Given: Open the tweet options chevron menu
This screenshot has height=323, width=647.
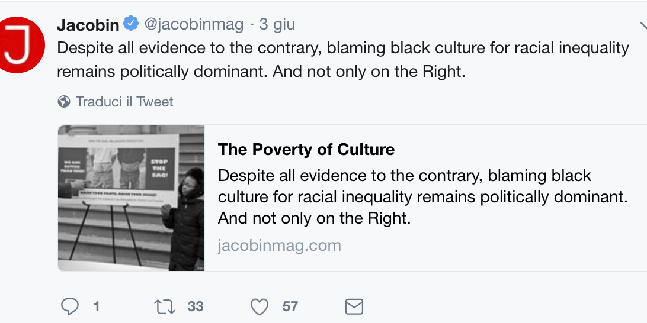Looking at the screenshot, I should 643,25.
